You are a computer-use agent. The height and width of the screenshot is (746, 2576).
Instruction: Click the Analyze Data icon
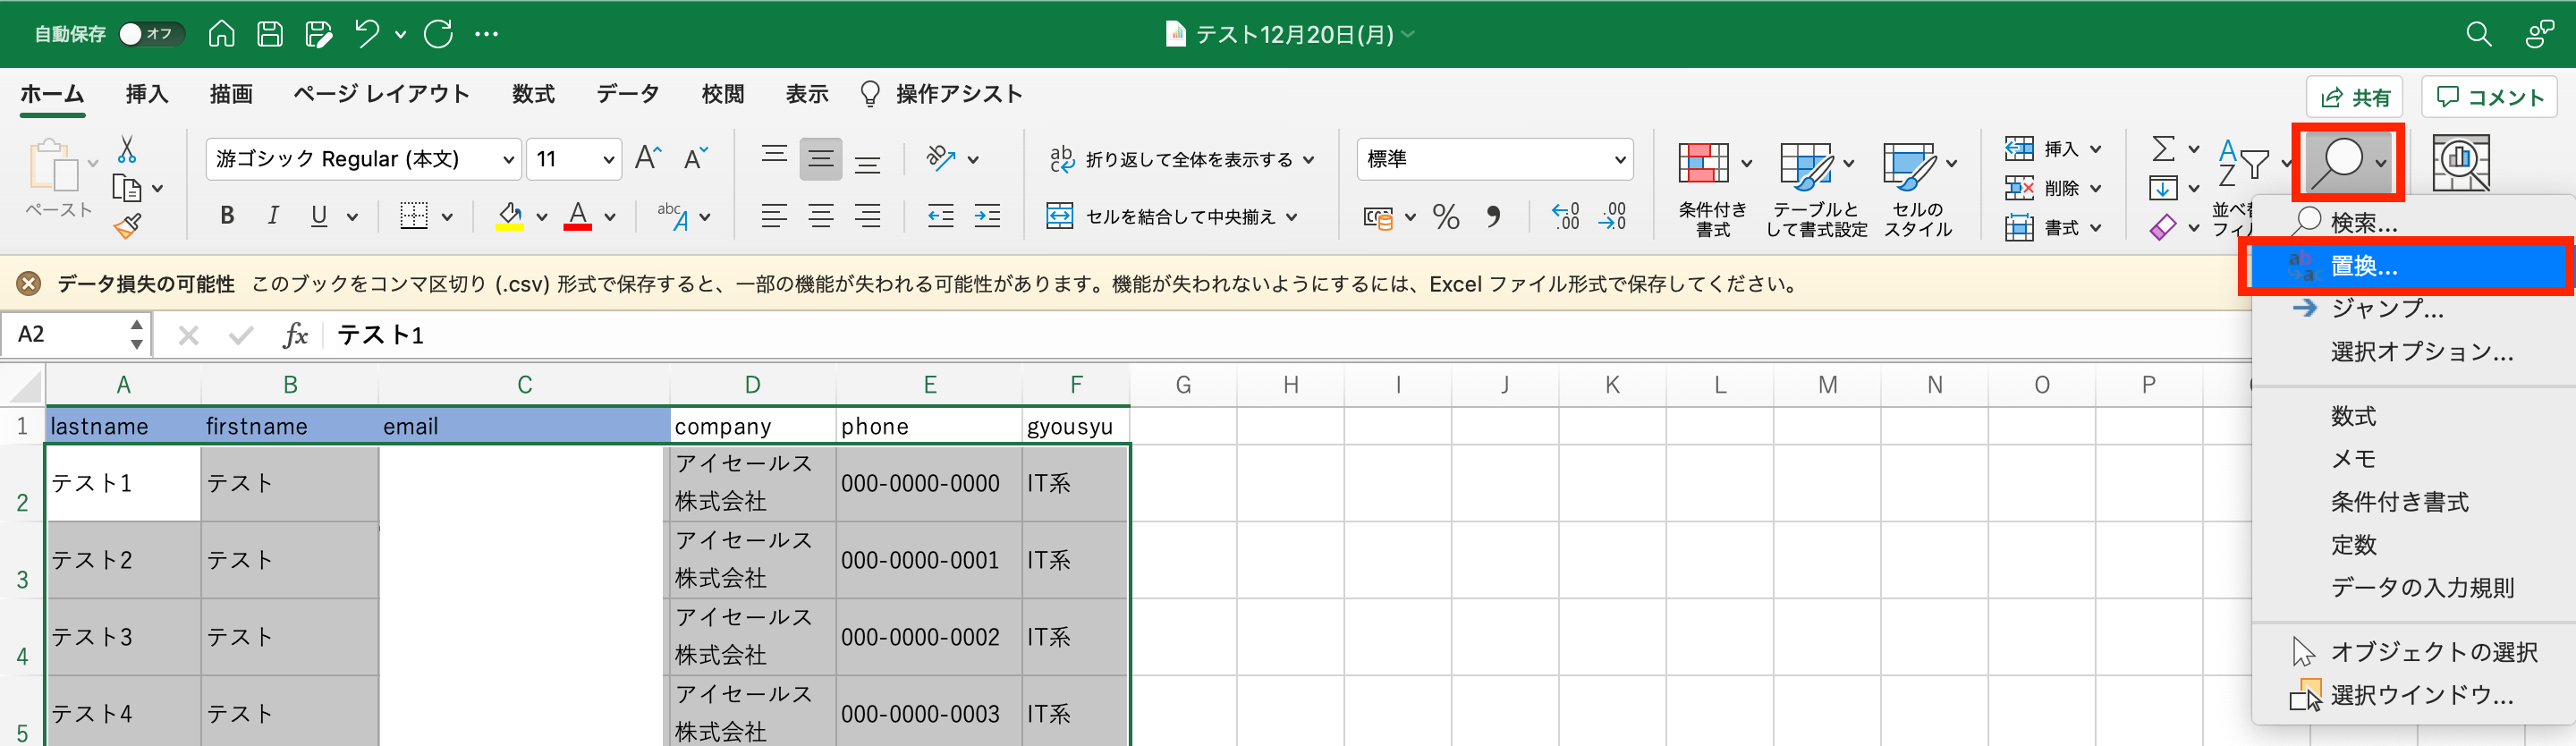pos(2459,162)
